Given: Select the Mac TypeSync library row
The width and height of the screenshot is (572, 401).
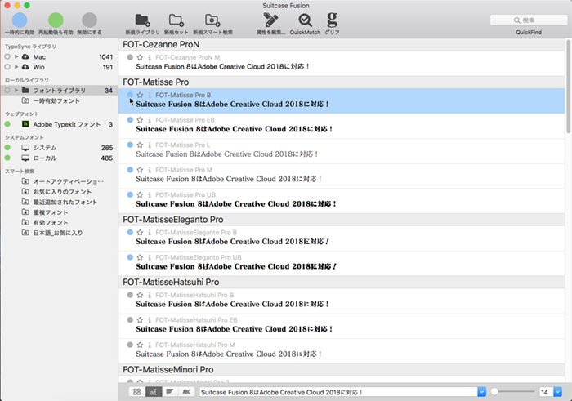Looking at the screenshot, I should (x=59, y=56).
